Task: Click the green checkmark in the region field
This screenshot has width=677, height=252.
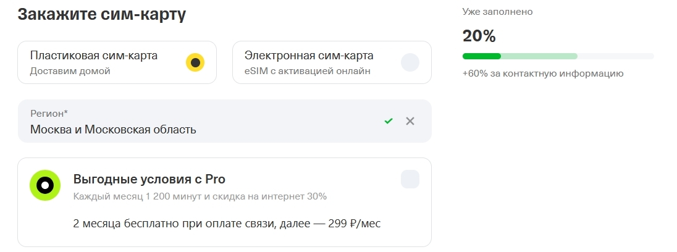Action: tap(389, 121)
